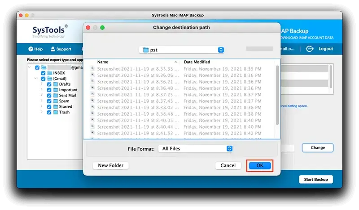
Task: Click the Help question mark icon
Action: pos(31,49)
